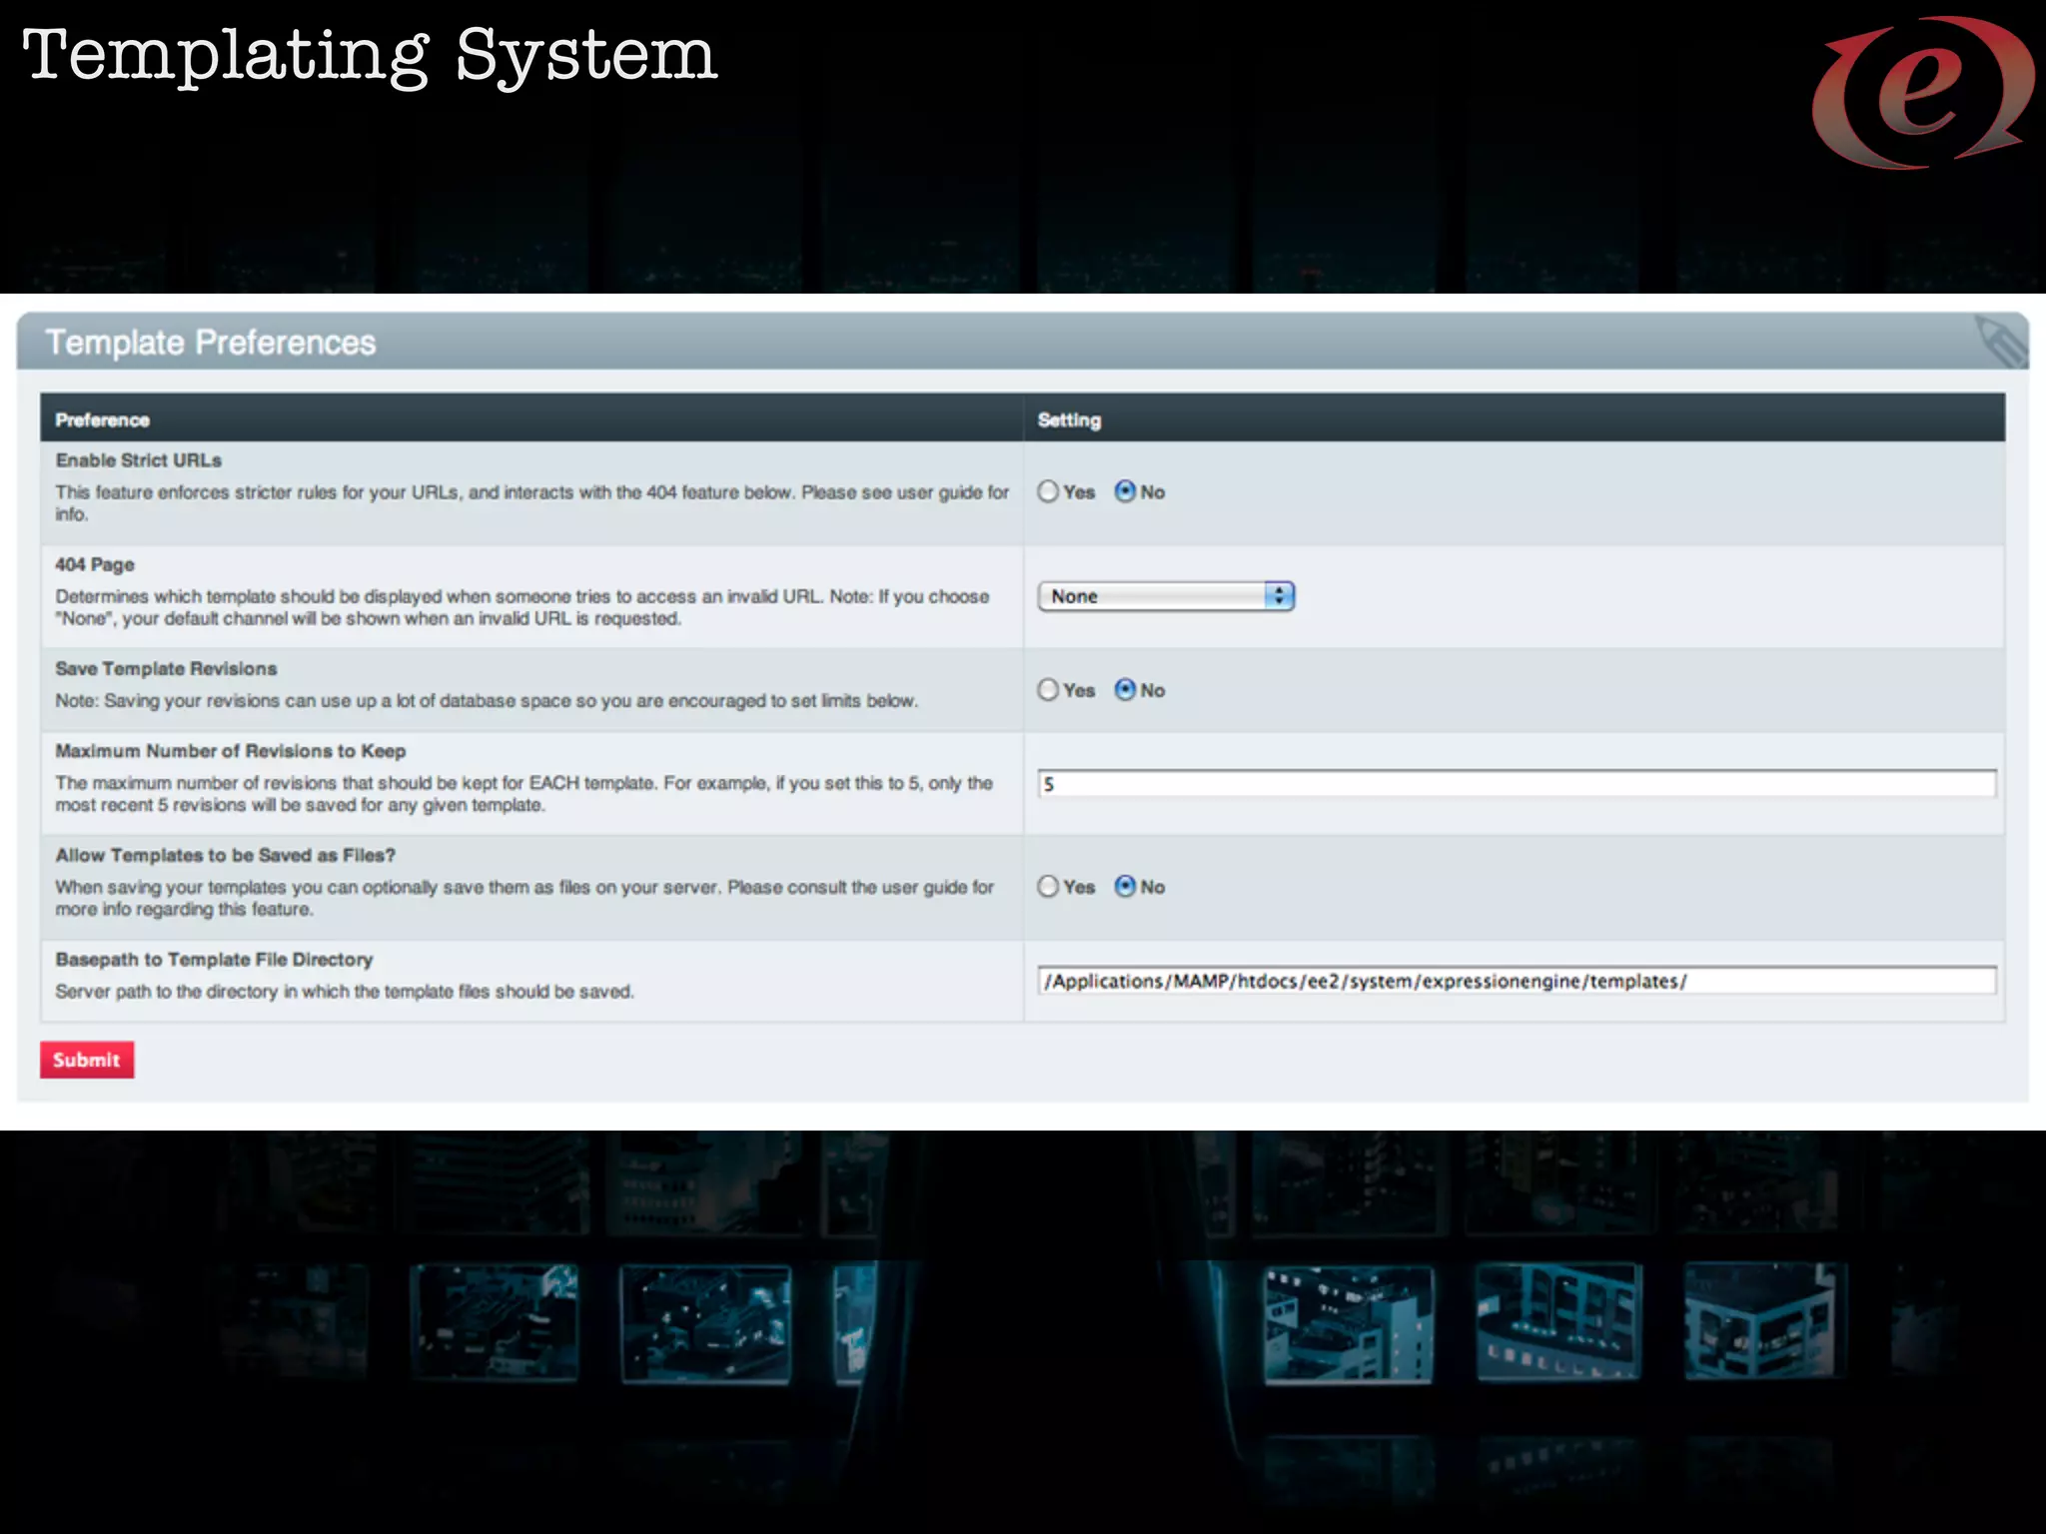Choose No for Save Template Revisions
The width and height of the screenshot is (2046, 1534).
[1125, 690]
